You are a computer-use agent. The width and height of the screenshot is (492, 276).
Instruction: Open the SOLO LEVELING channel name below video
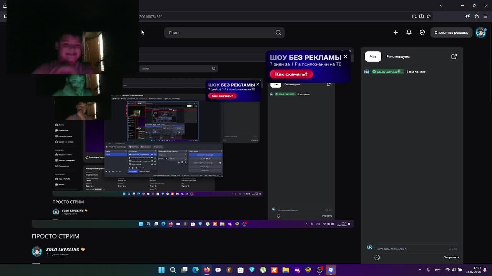click(x=63, y=250)
